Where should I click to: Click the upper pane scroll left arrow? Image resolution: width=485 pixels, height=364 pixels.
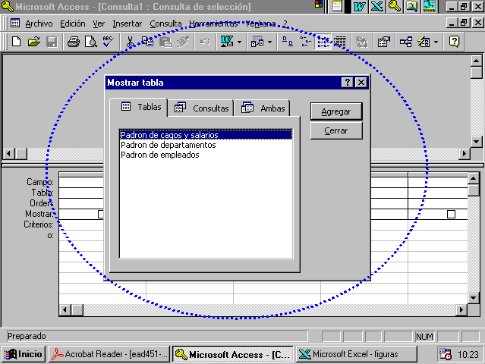point(8,153)
